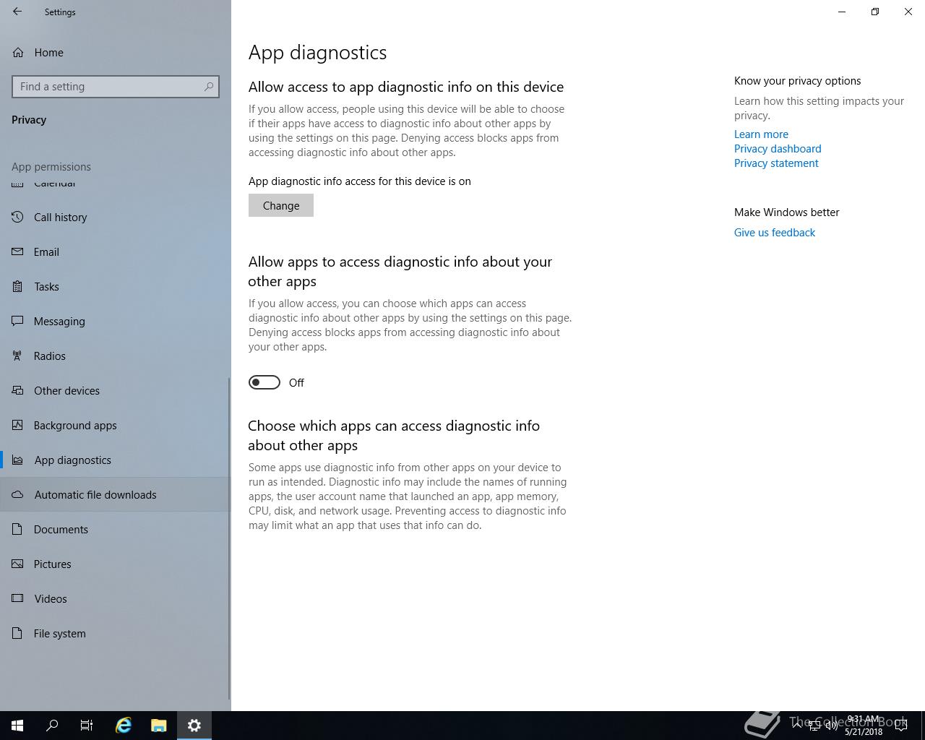The width and height of the screenshot is (925, 740).
Task: Toggle app access to diagnostic info switch
Action: click(264, 382)
